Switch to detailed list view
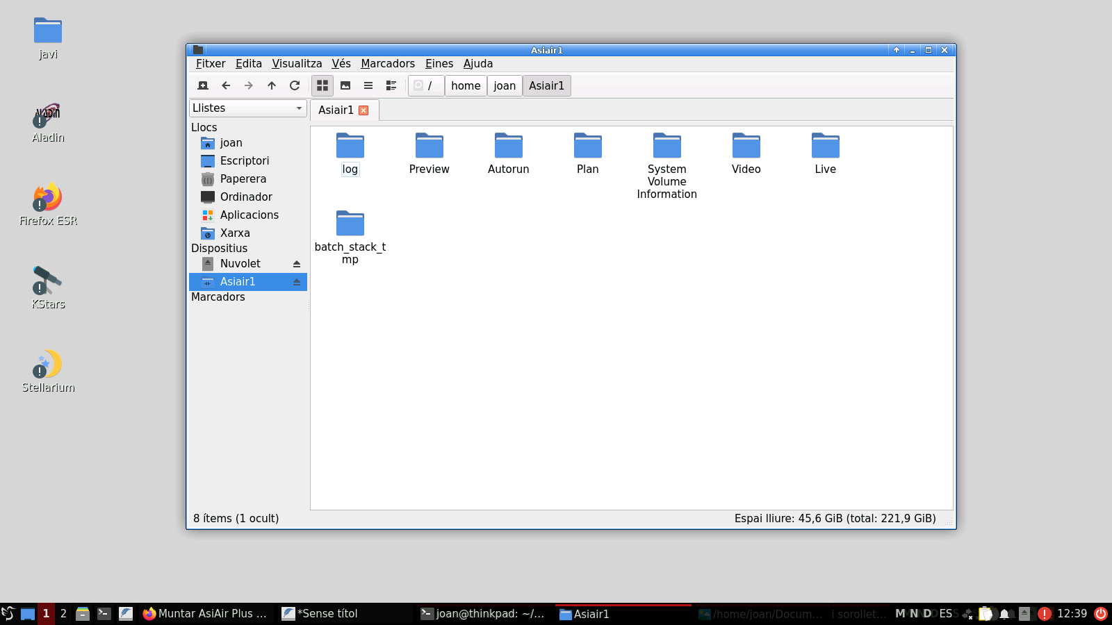The image size is (1112, 625). coord(391,85)
